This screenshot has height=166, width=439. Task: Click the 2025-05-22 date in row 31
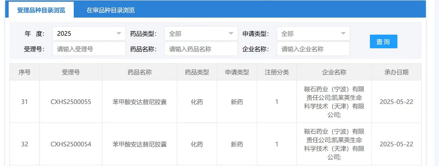coord(396,102)
